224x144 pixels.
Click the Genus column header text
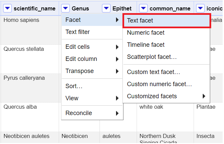80,8
